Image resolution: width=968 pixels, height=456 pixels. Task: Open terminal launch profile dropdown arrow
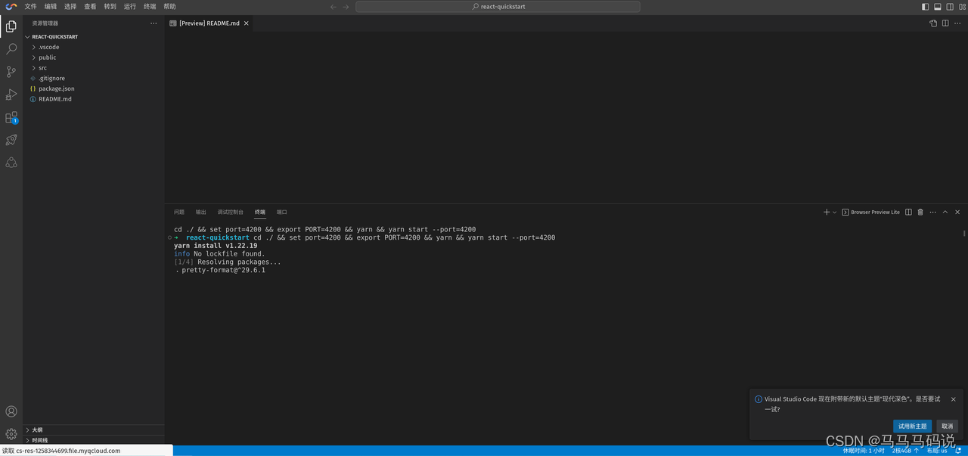coord(835,212)
